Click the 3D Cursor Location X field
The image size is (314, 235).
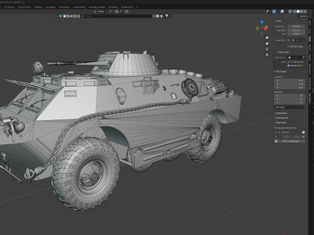click(290, 80)
